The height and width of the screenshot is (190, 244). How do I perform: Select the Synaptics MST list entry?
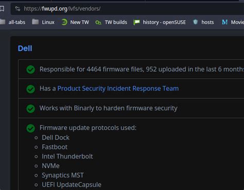tap(63, 176)
